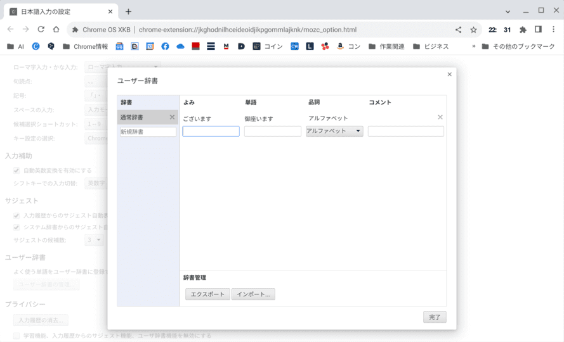Open the red rectangle bookmark icon

[195, 46]
